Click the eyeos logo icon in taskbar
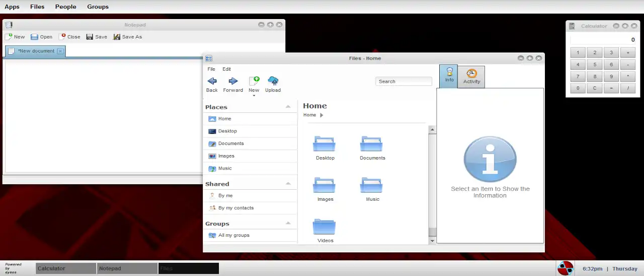Screen dimensions: 644x276 [x=566, y=268]
